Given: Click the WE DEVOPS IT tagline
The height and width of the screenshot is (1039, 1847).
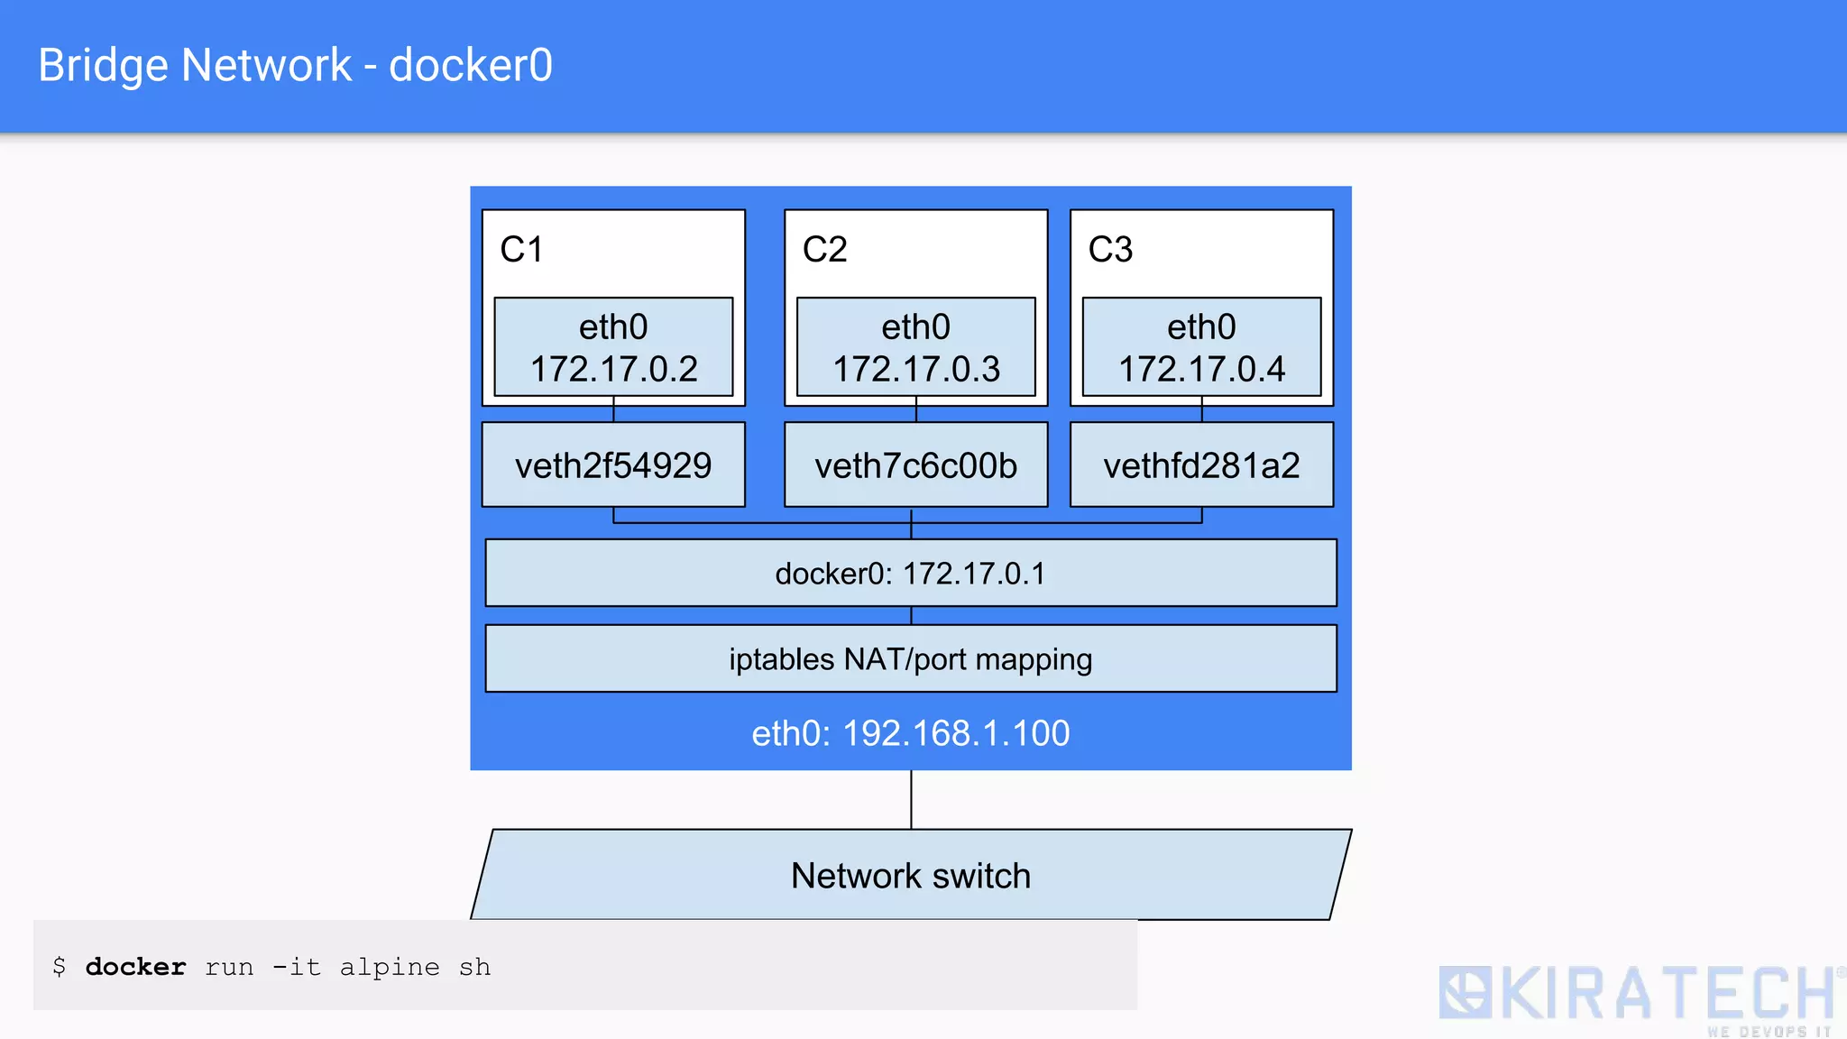Looking at the screenshot, I should pyautogui.click(x=1769, y=1031).
